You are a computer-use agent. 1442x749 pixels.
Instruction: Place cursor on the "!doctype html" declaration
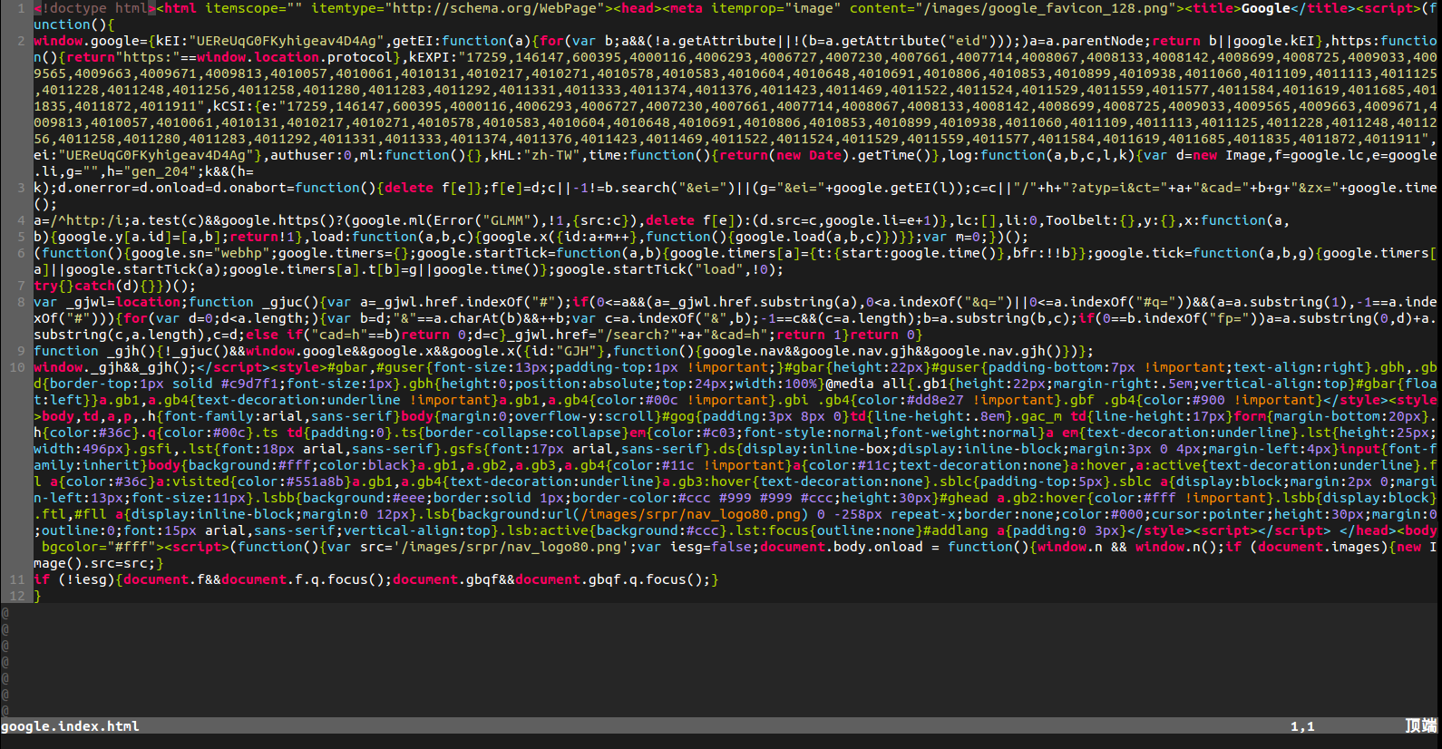point(94,8)
